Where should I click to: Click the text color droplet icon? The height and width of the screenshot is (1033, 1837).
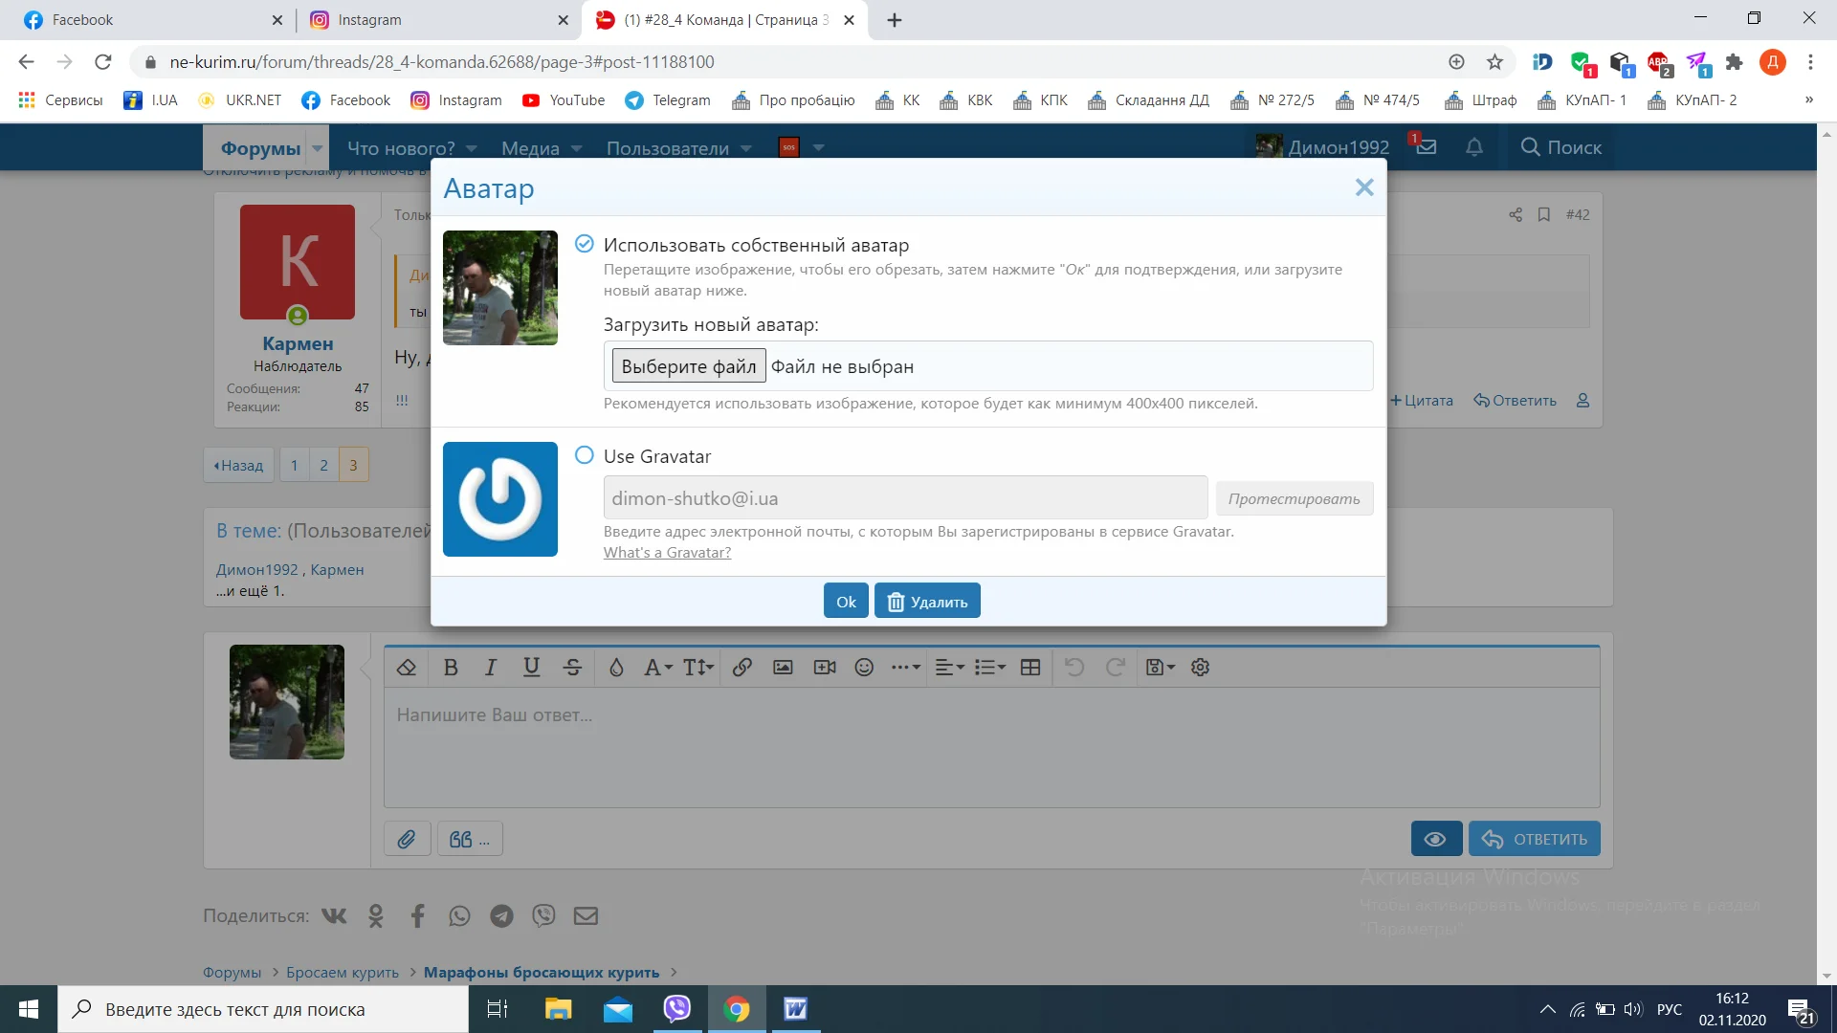[616, 668]
